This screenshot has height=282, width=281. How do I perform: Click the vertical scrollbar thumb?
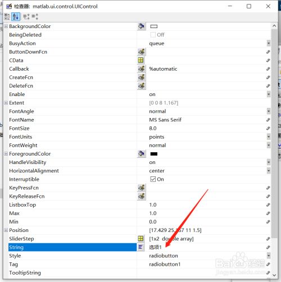click(x=274, y=133)
